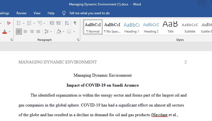The width and height of the screenshot is (212, 121).
Task: Click the Tell Me lightbulb icon
Action: [64, 13]
